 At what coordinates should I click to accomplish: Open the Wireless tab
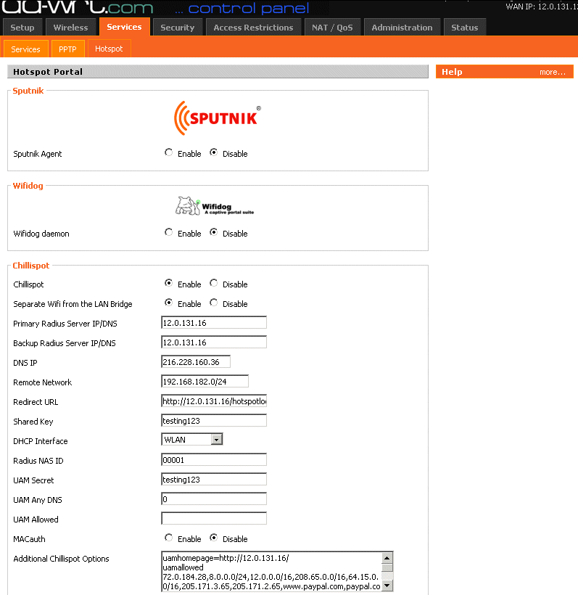click(70, 28)
